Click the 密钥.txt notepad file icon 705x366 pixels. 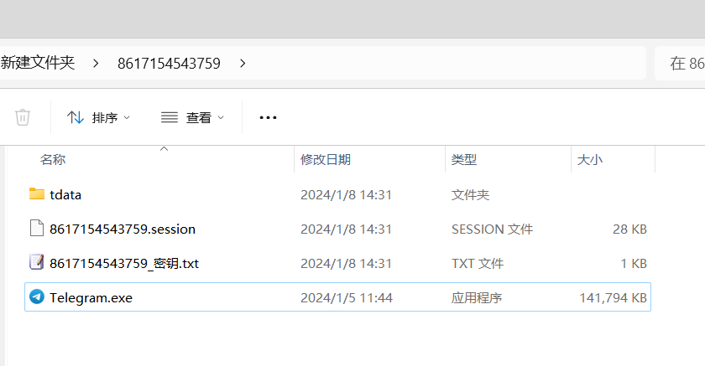coord(36,263)
